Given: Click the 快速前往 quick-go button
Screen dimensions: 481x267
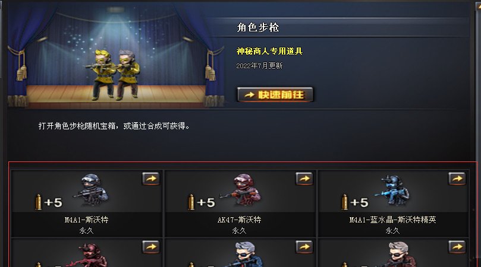Looking at the screenshot, I should tap(275, 94).
